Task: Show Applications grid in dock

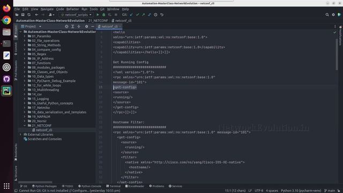Action: pos(6,186)
